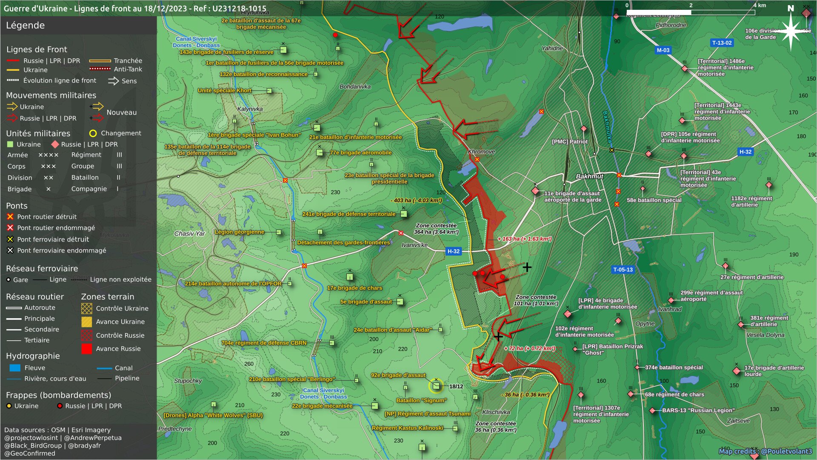Screen dimensions: 817x460
Task: Click the Khromove village label
Action: 481,152
